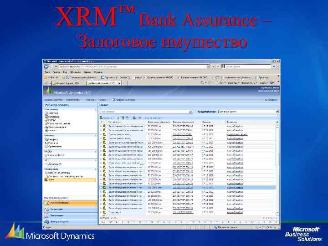This screenshot has width=328, height=246.
Task: Toggle the select-all checkbox in grid header
Action: click(x=102, y=122)
